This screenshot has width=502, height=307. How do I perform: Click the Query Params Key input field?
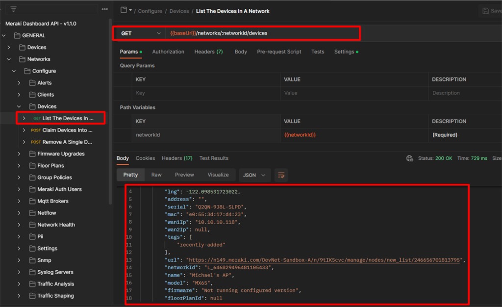pyautogui.click(x=206, y=93)
